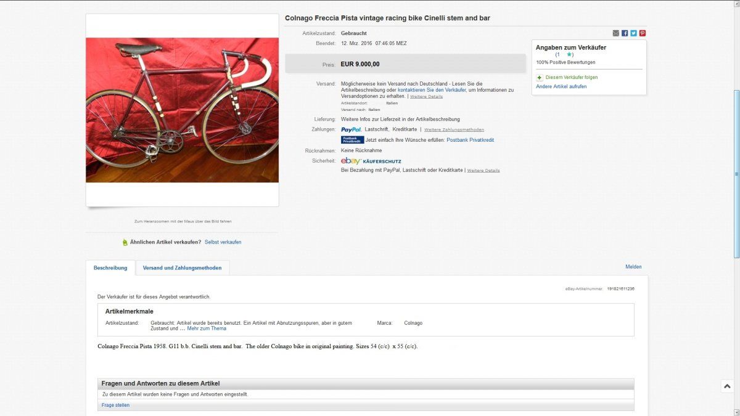Share the listing on Twitter
The image size is (740, 416).
coord(633,33)
